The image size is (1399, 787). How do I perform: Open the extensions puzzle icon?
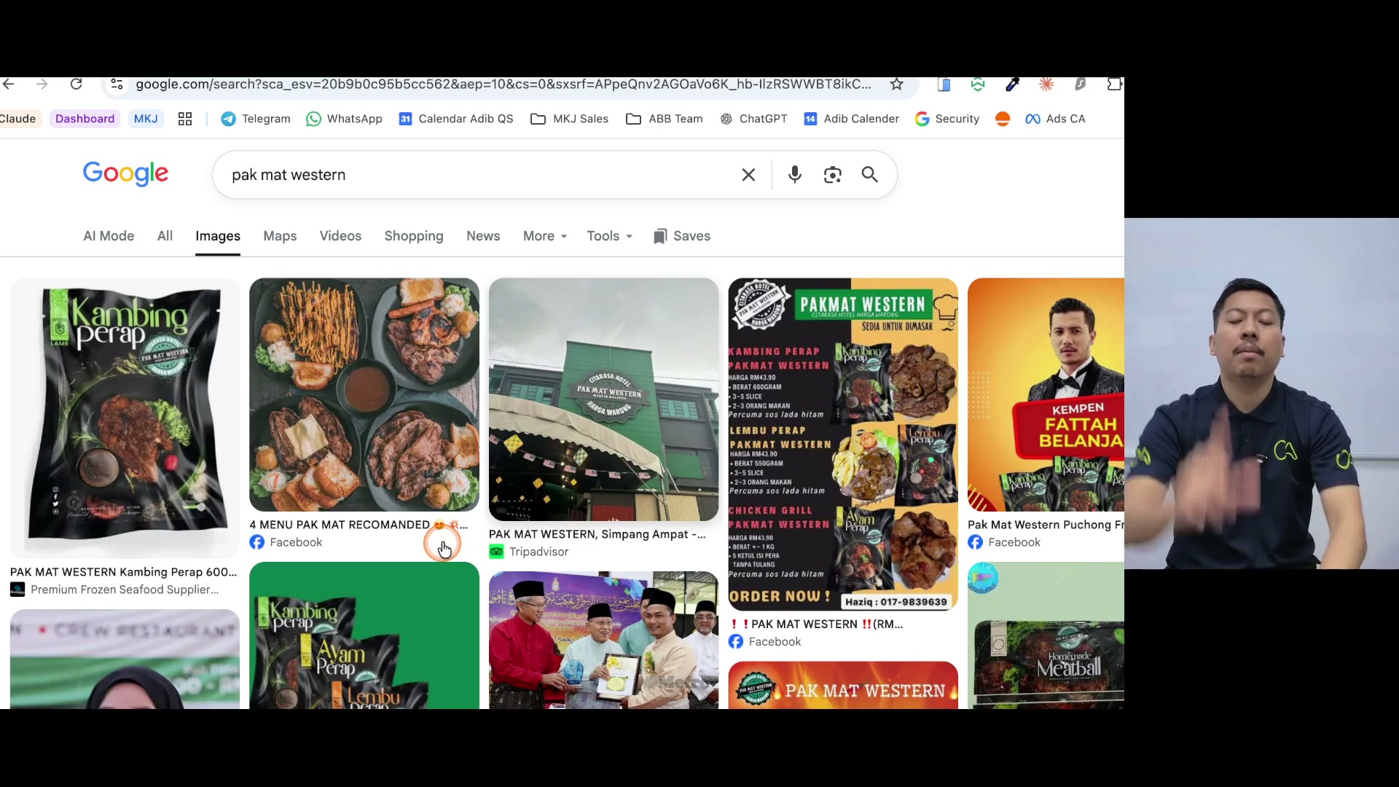1114,85
